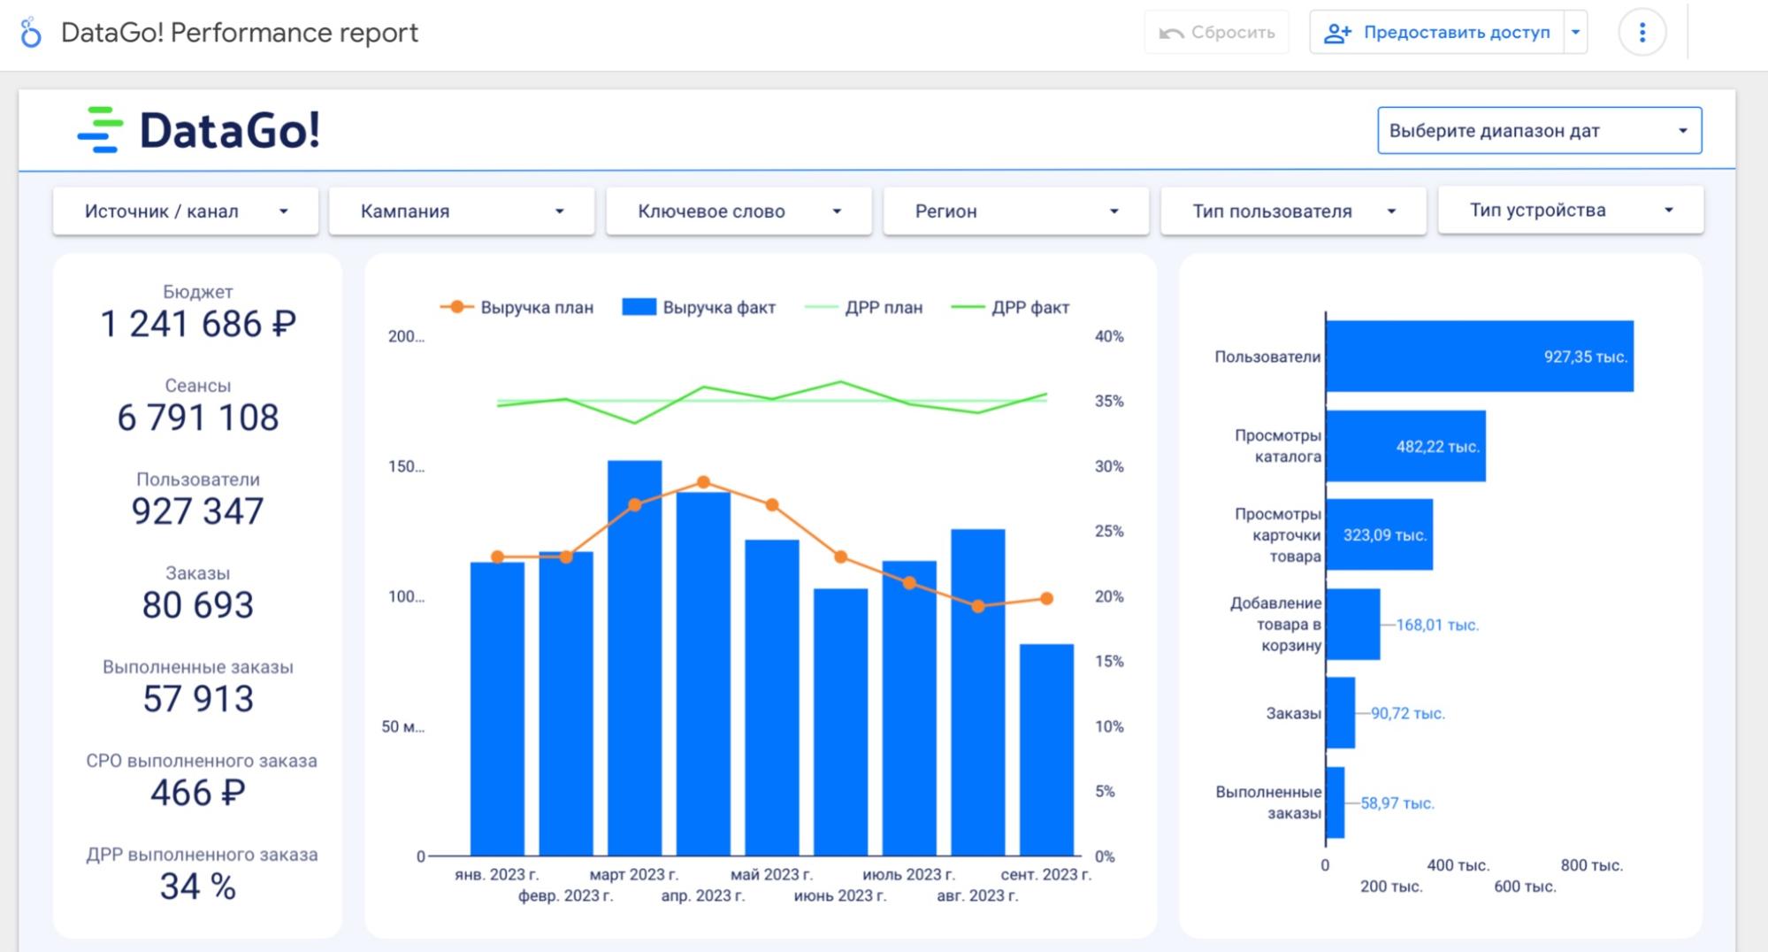
Task: Toggle the ДРР план legend item
Action: coord(864,307)
